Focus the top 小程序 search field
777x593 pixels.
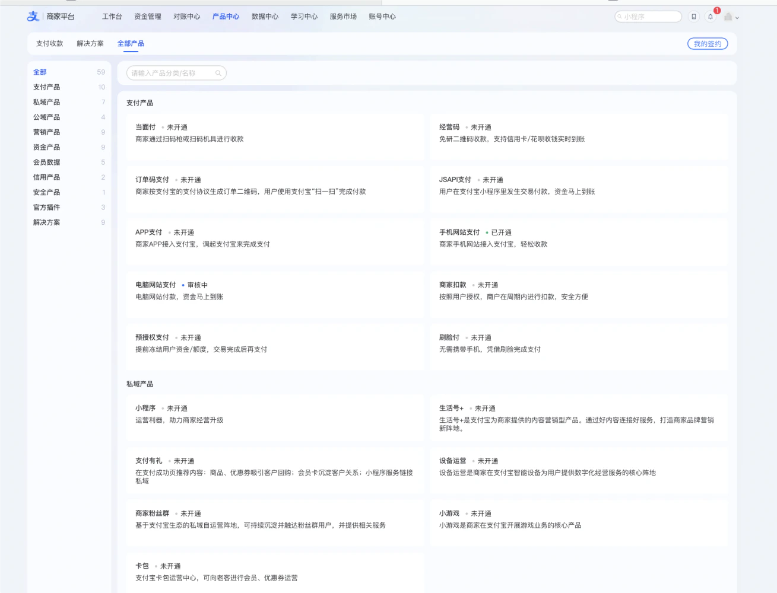[648, 17]
